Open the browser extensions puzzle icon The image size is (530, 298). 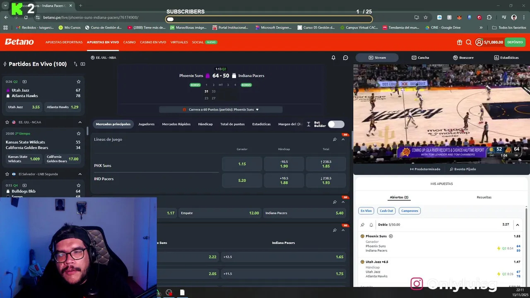click(489, 17)
